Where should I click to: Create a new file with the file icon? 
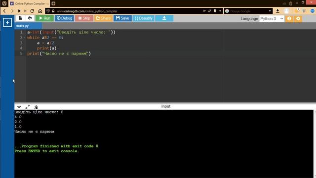pyautogui.click(x=20, y=18)
